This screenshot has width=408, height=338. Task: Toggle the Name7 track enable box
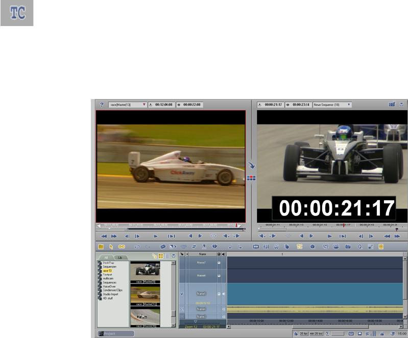tap(219, 262)
